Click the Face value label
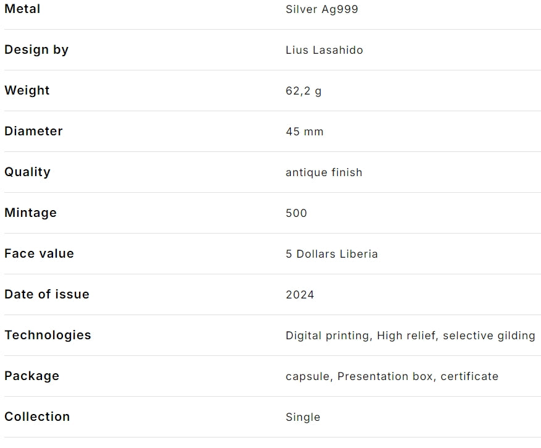The image size is (541, 448). (x=39, y=254)
